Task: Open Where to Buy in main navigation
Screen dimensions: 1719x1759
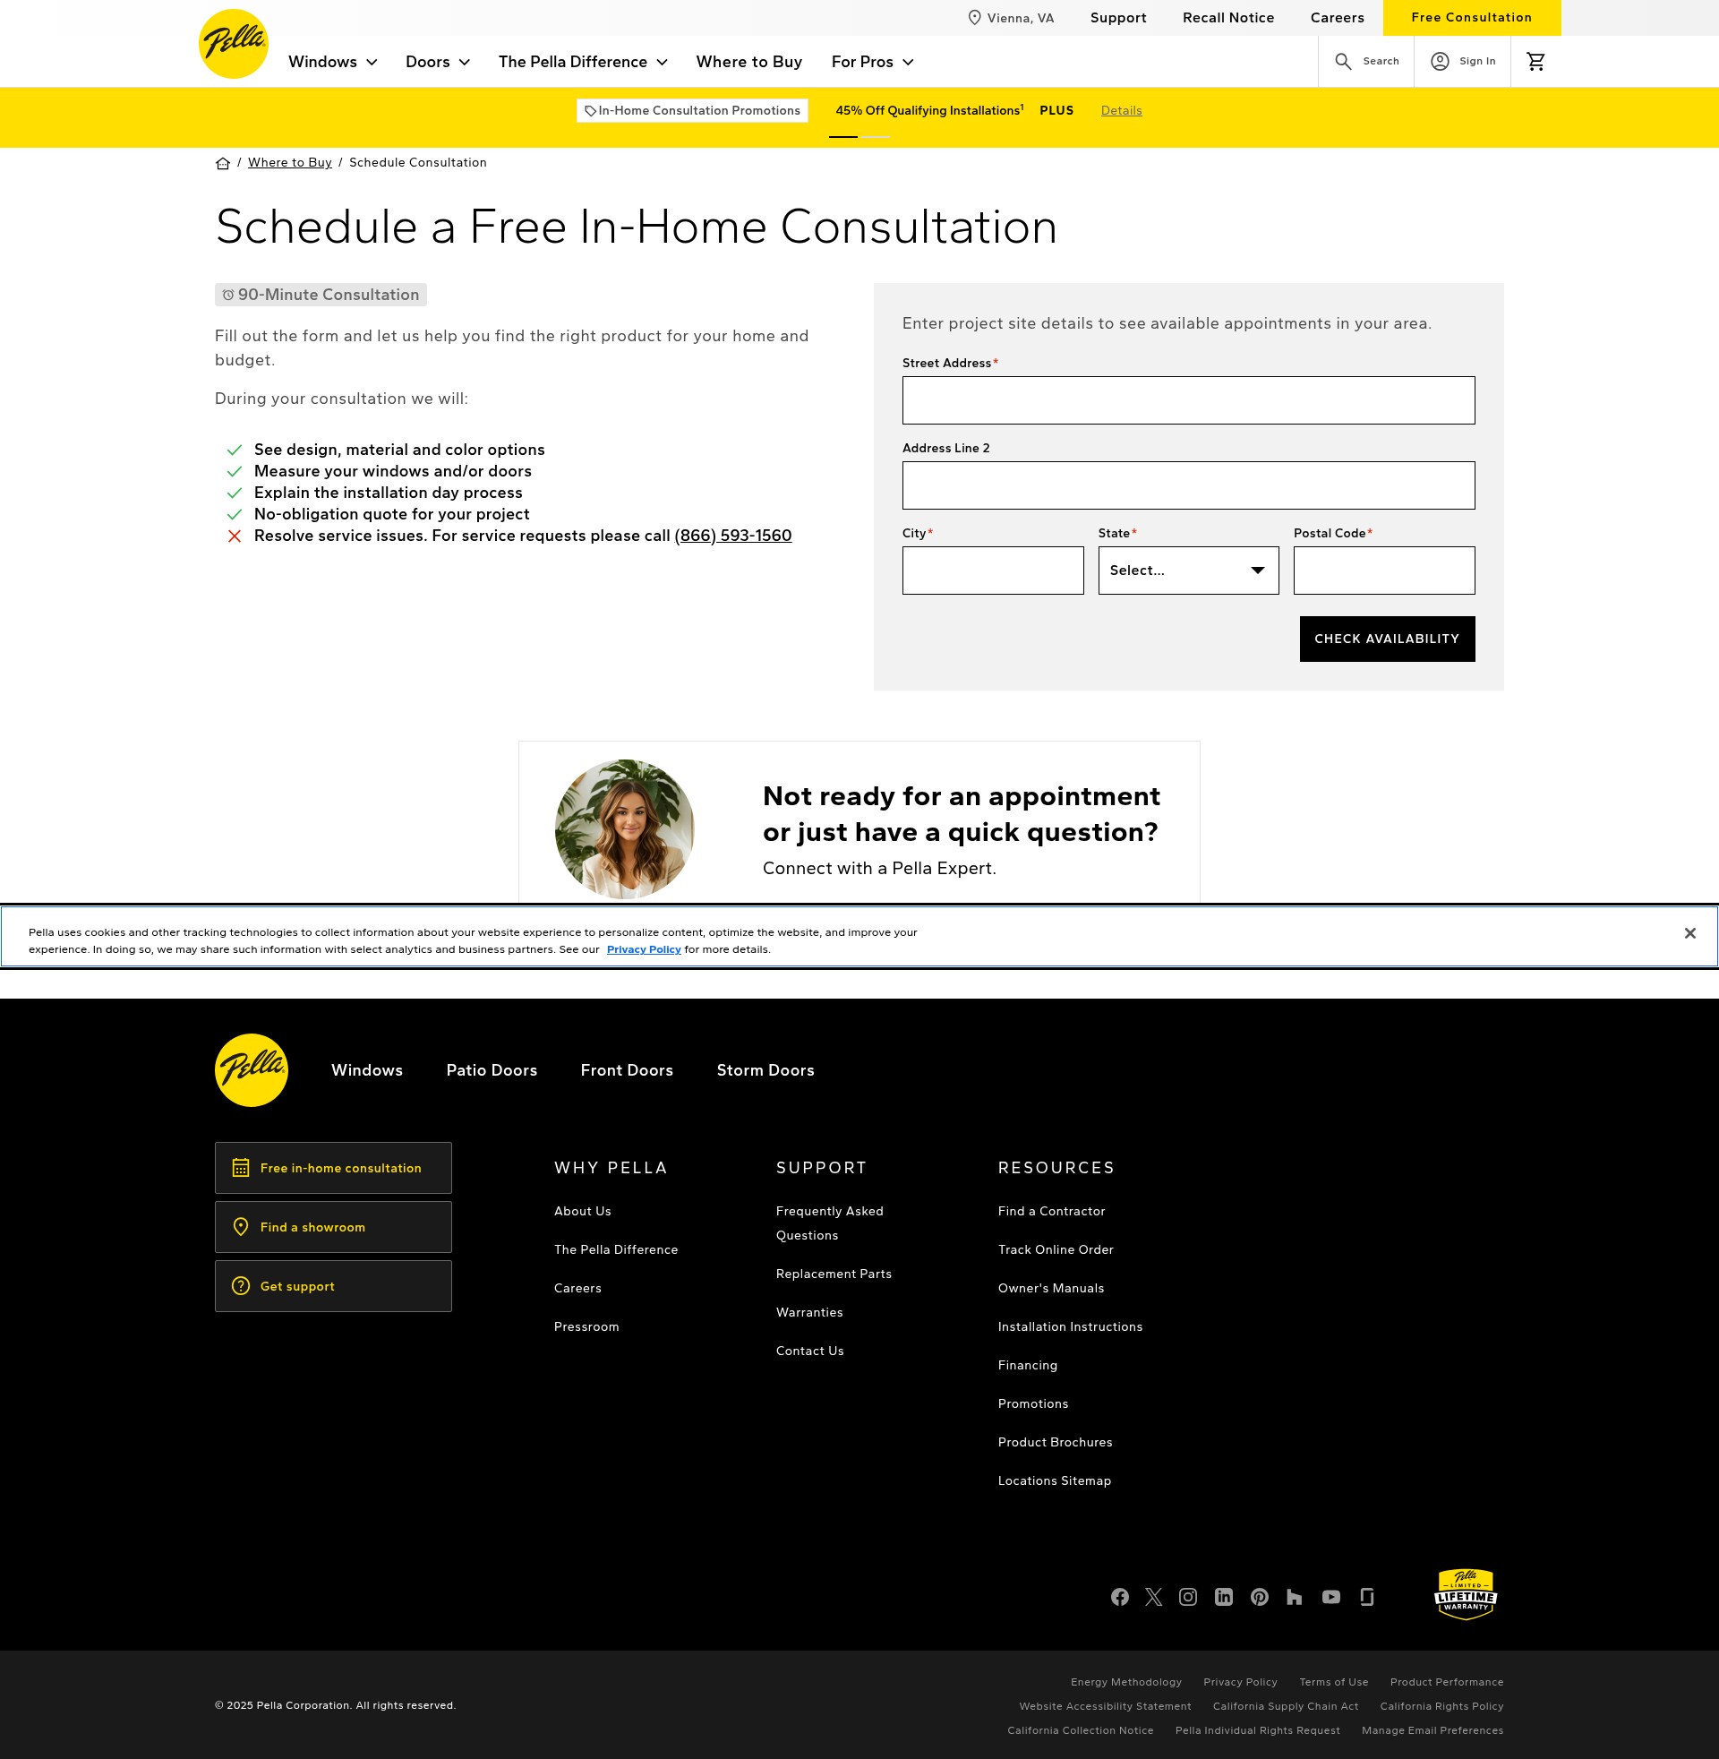Action: [749, 63]
